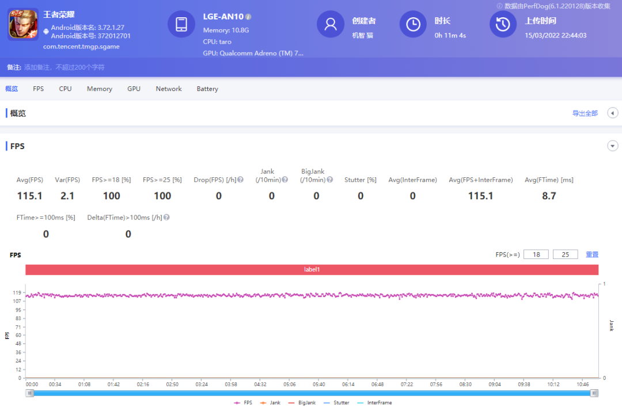Open the BigJank help question icon
The height and width of the screenshot is (407, 622).
coord(330,180)
